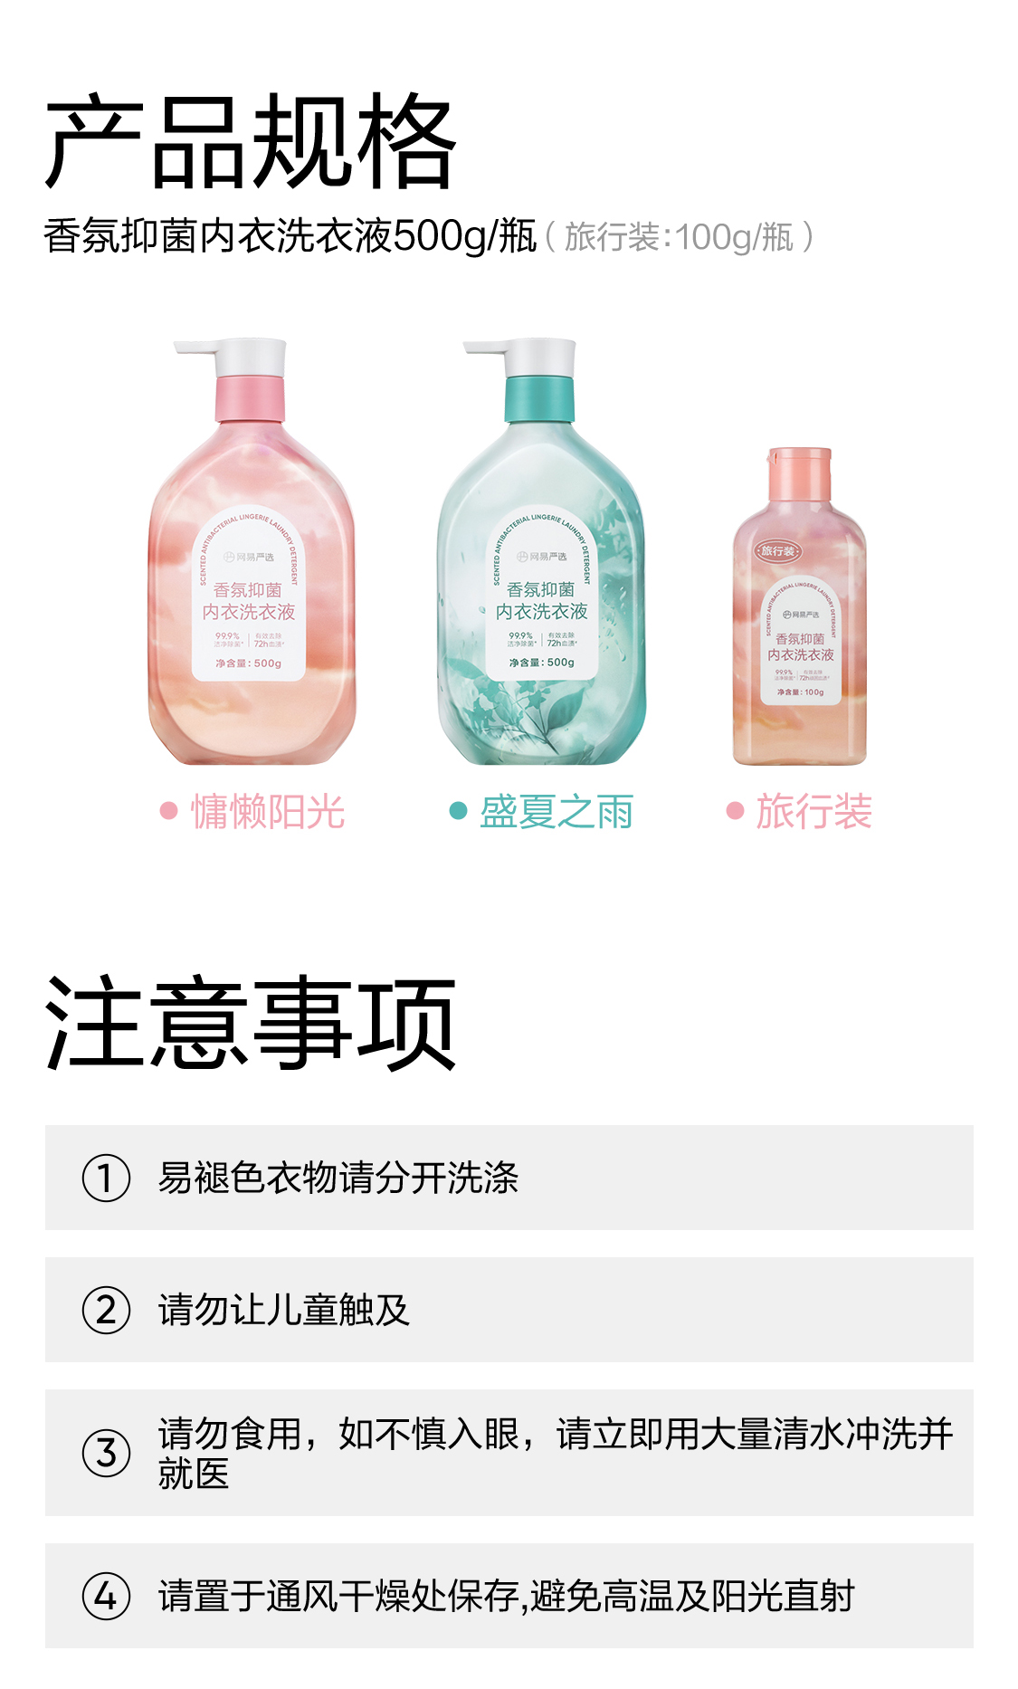
Task: Click the pink 慵懒阳光 bottle image
Action: [x=252, y=552]
